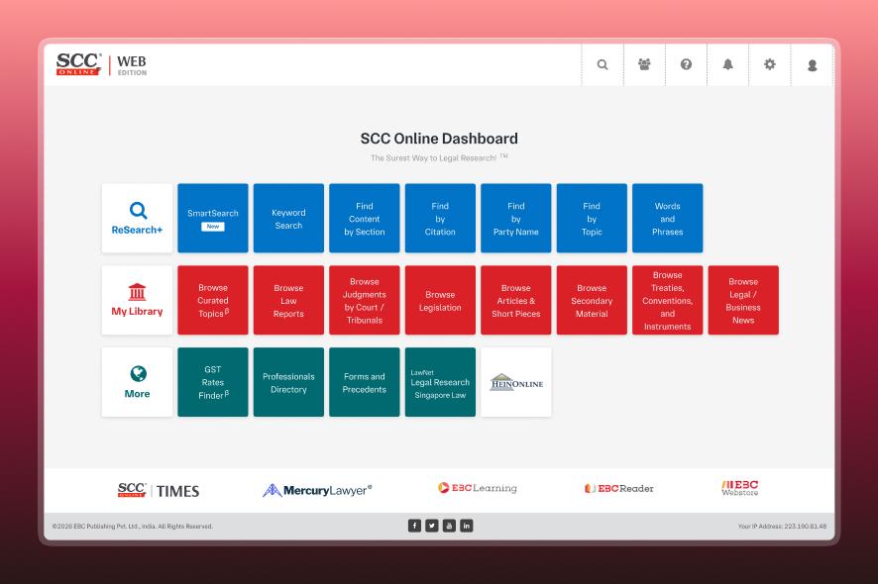Click the HeinOnline logo tile
The height and width of the screenshot is (584, 878).
click(x=516, y=382)
